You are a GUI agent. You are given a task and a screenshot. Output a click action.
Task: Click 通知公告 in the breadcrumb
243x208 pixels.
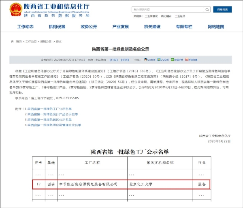(x=46, y=41)
